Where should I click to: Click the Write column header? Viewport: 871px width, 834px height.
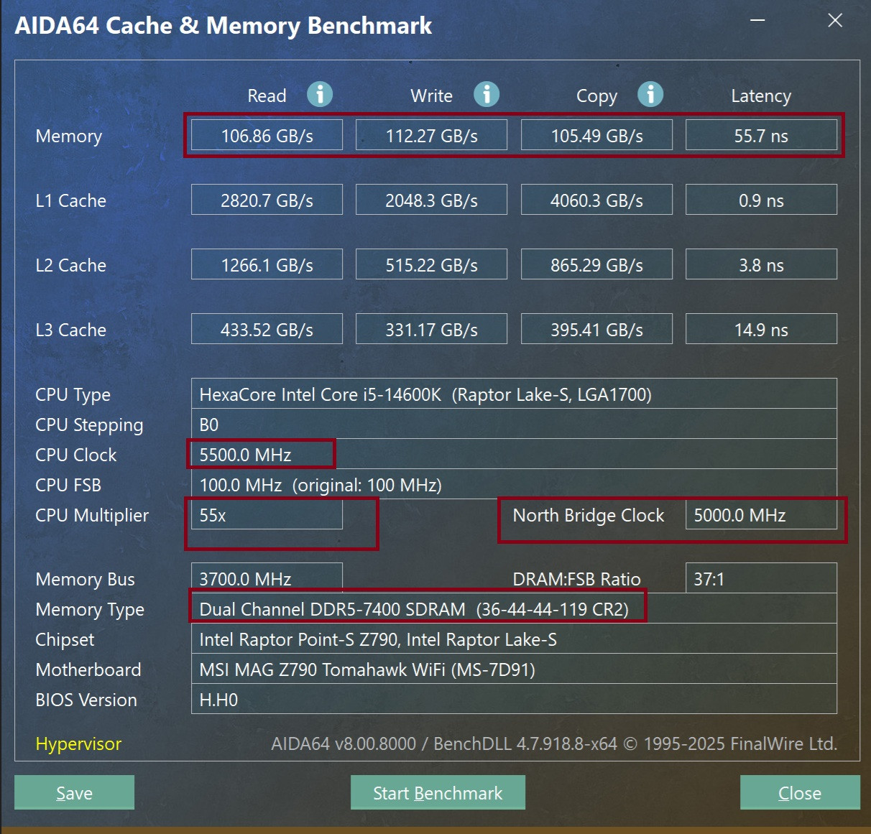(x=431, y=96)
